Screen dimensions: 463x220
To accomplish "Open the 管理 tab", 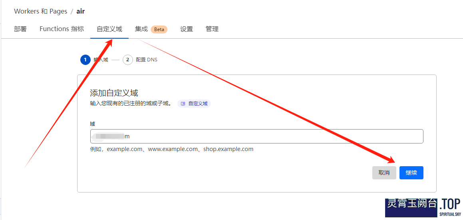I will [212, 29].
